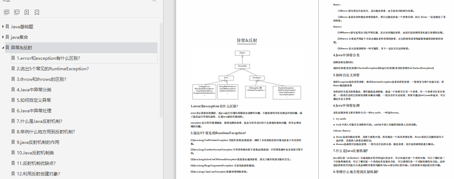
Task: Navigate to bookmark 8.举例什么地方用到反射机制?
Action: coord(46,132)
